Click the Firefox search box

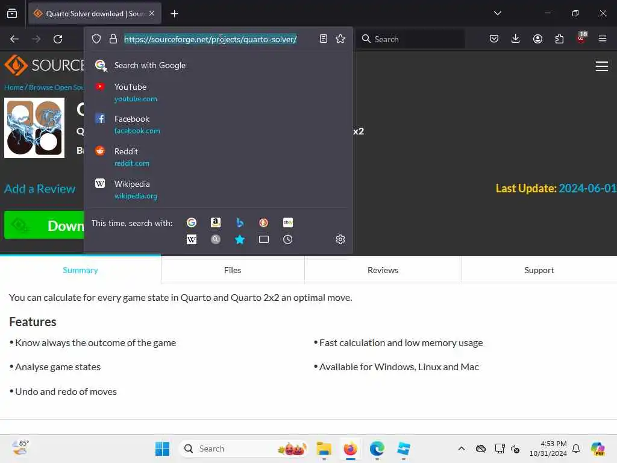click(410, 39)
